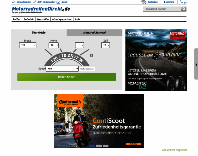Open the Zubehör menu
Screen dimensions: 198x156
point(29,19)
